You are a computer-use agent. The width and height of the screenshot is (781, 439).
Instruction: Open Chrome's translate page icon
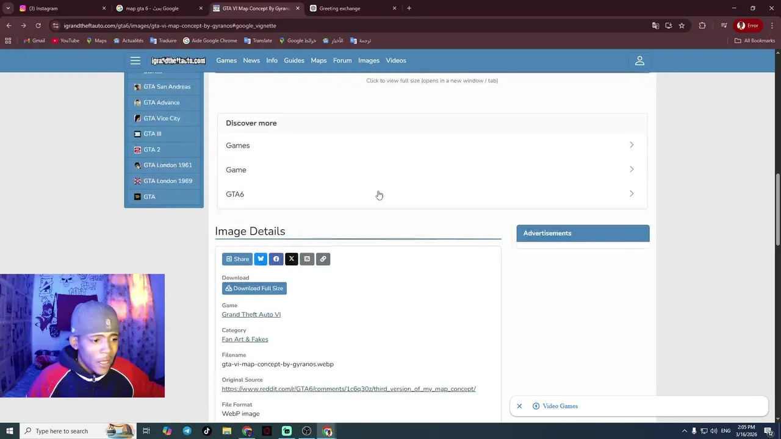pos(655,26)
